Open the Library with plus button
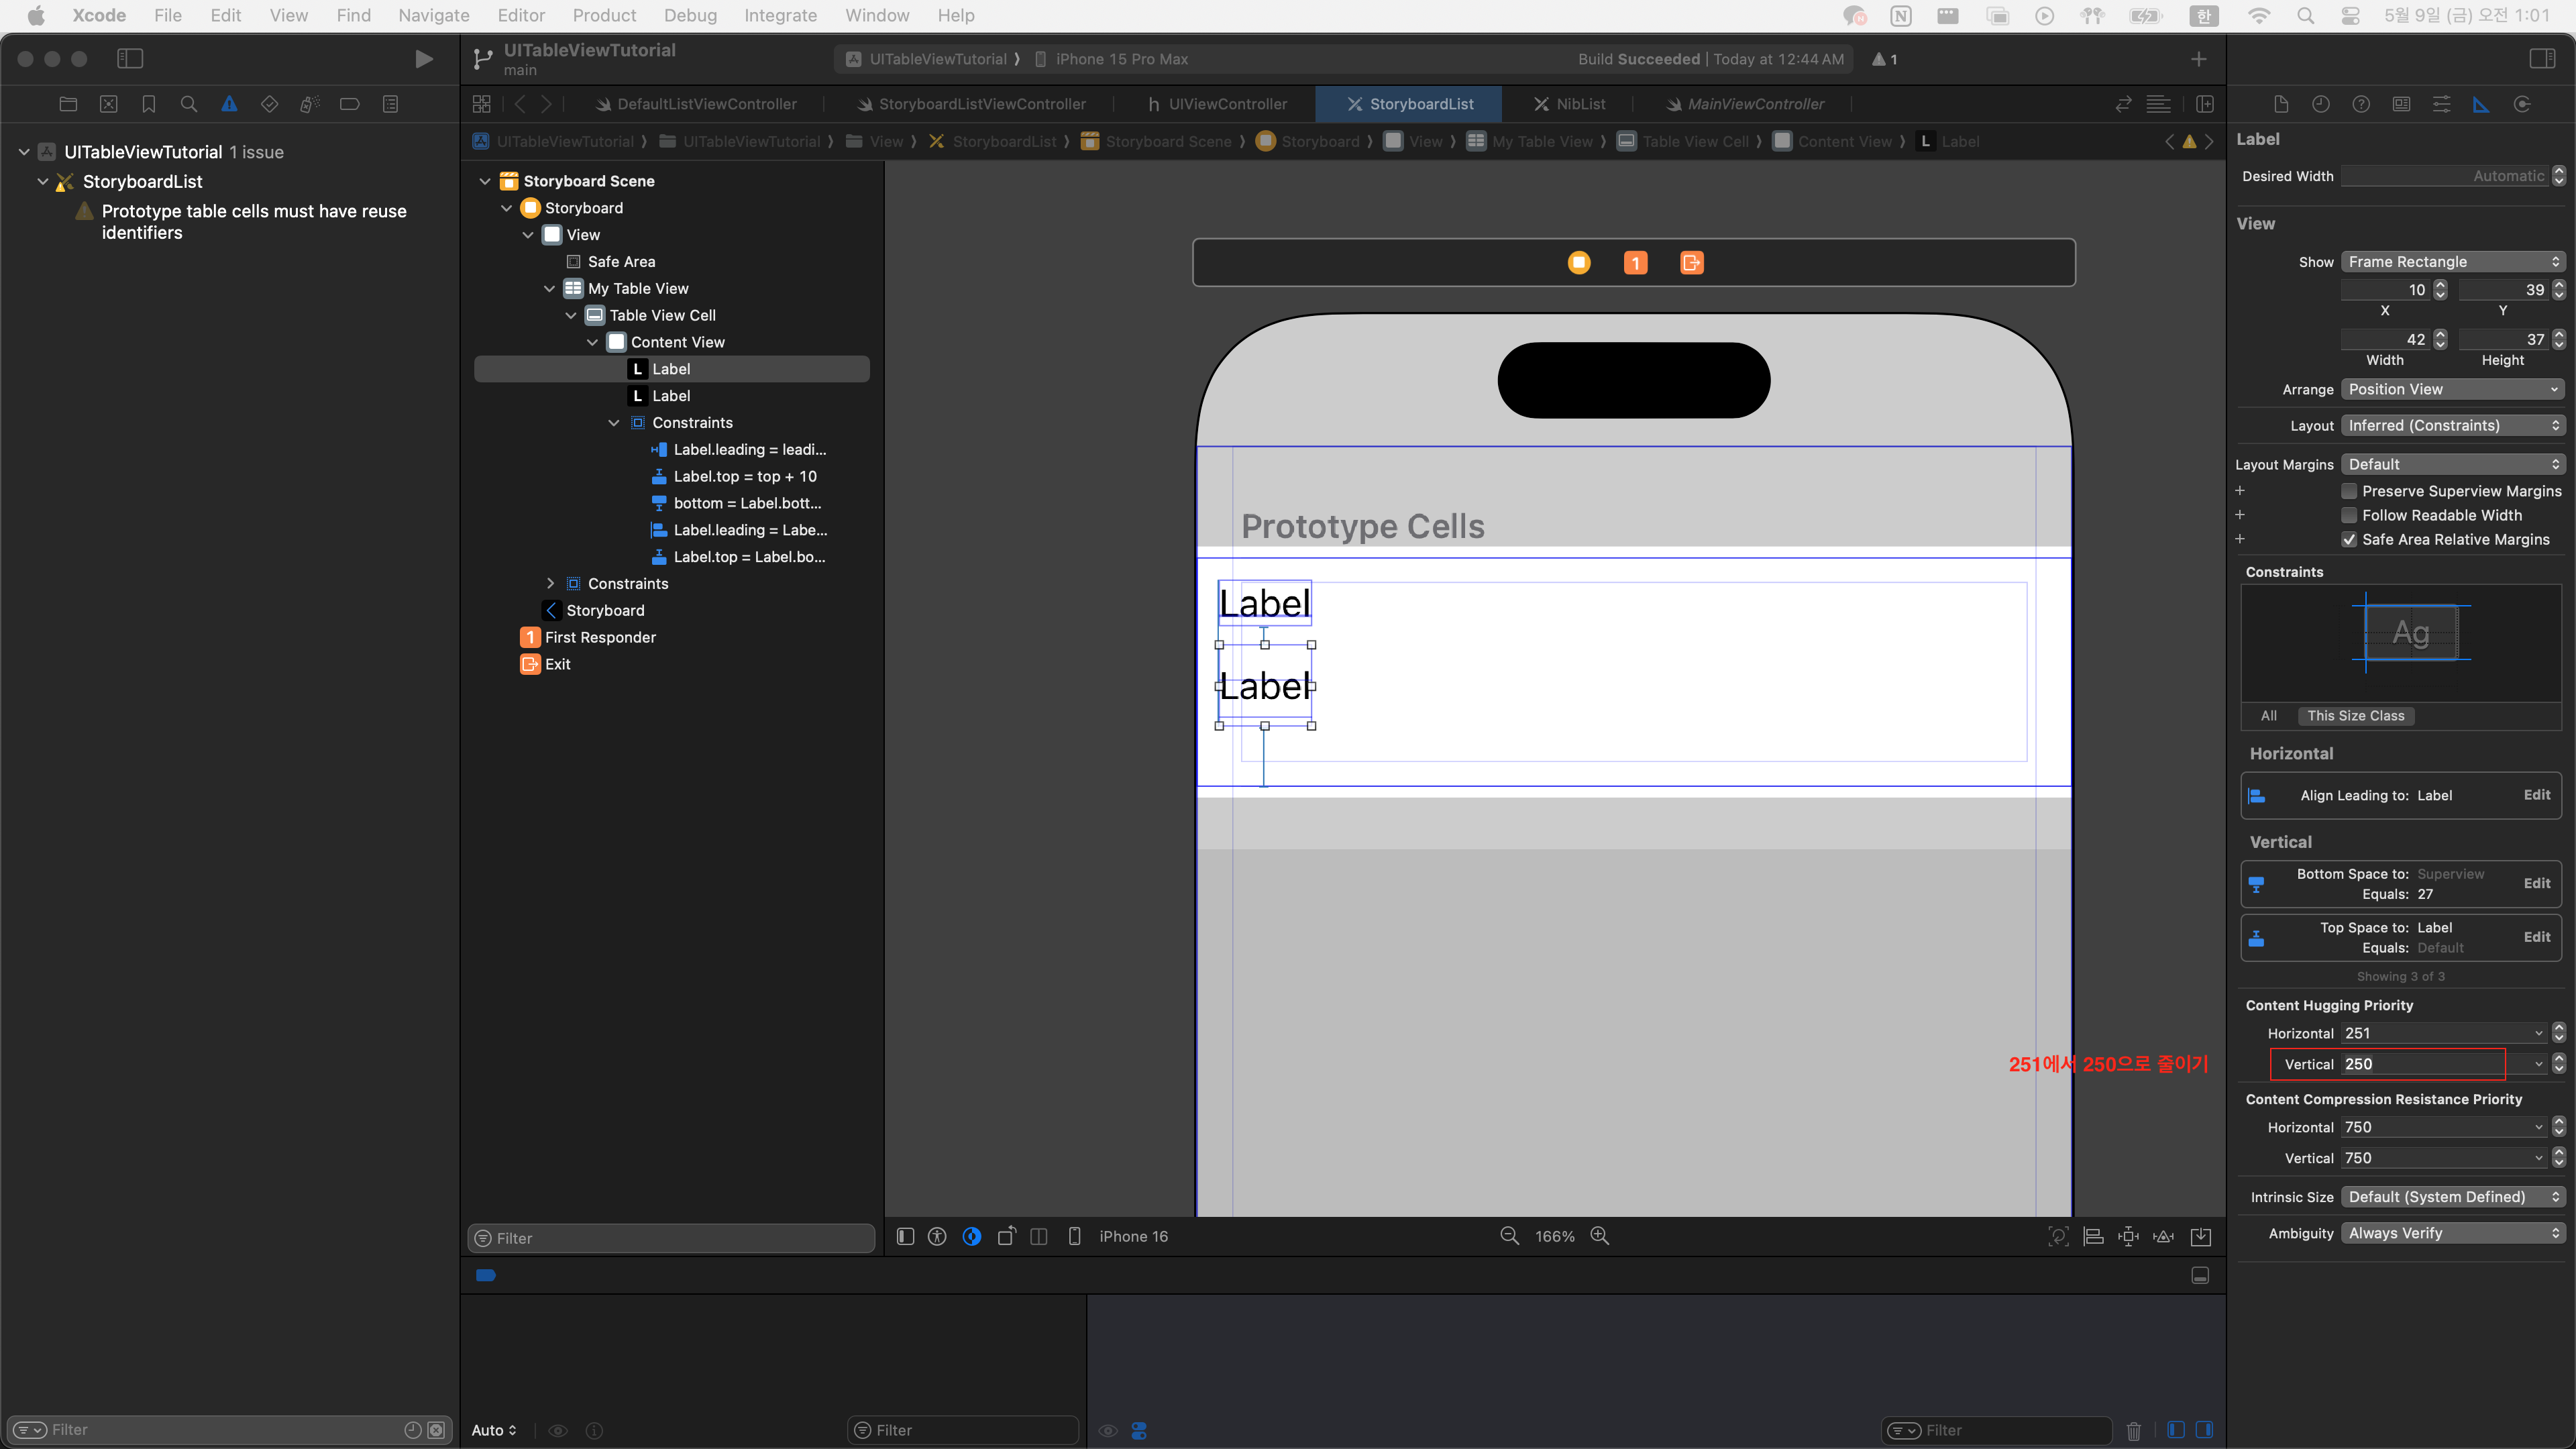Viewport: 2576px width, 1449px height. pos(2198,59)
